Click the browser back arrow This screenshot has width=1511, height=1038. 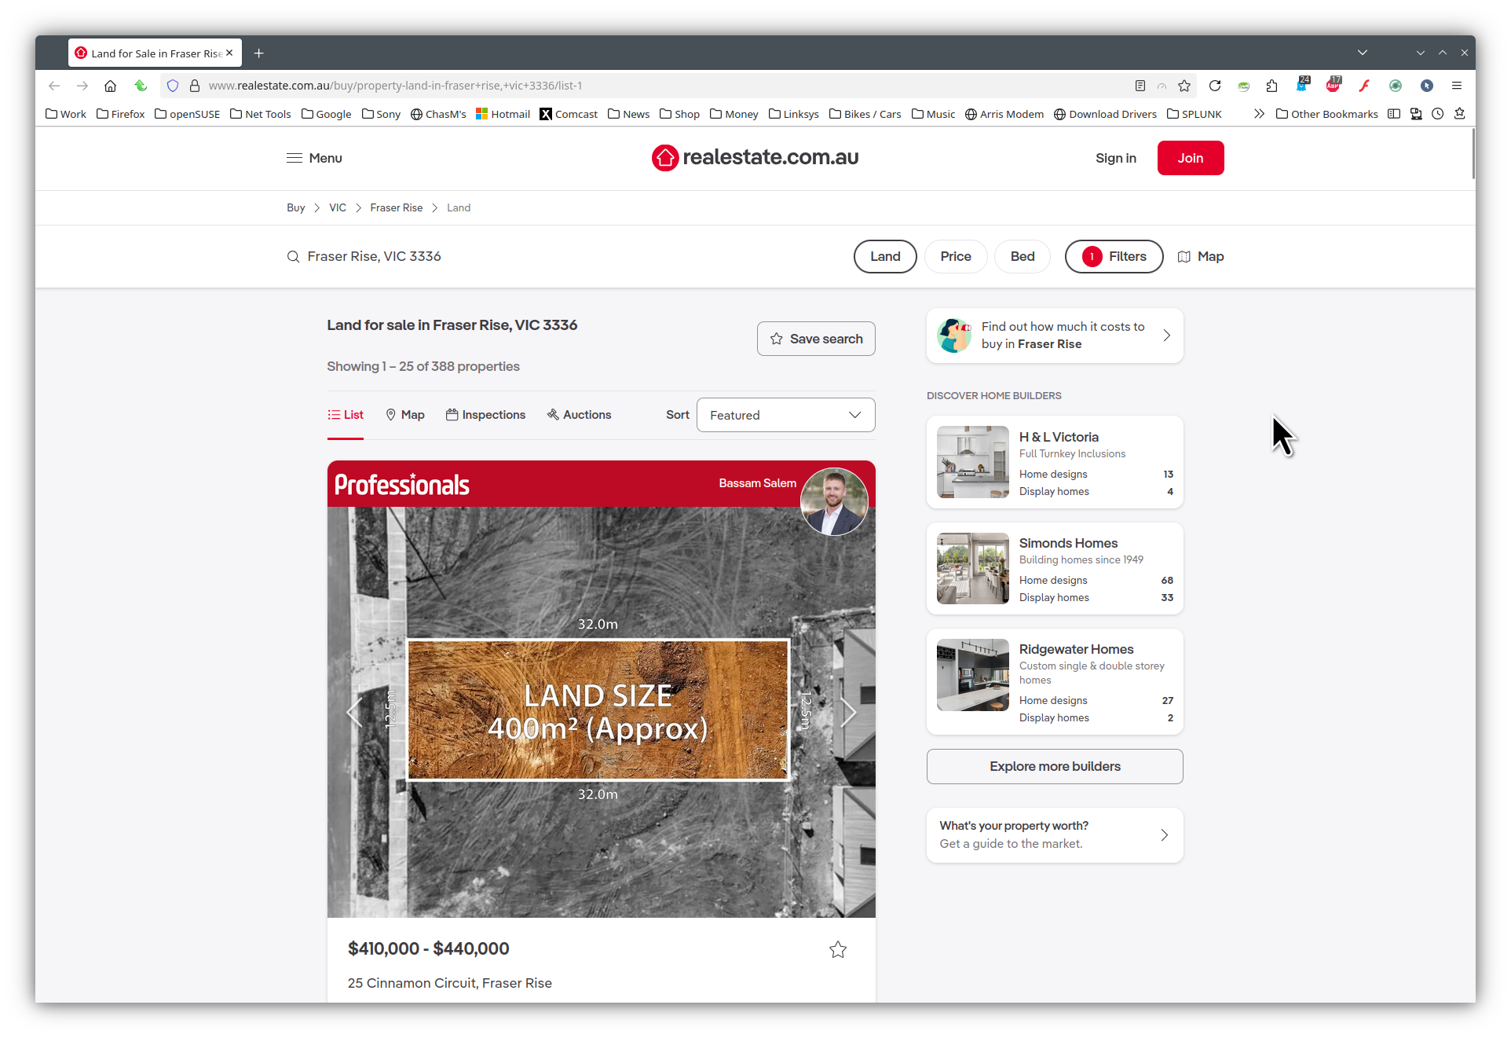(x=54, y=86)
